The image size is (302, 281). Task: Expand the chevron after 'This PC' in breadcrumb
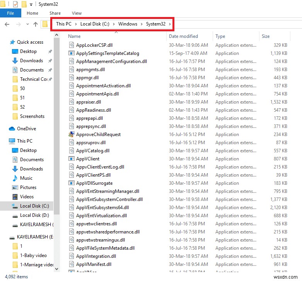point(76,24)
